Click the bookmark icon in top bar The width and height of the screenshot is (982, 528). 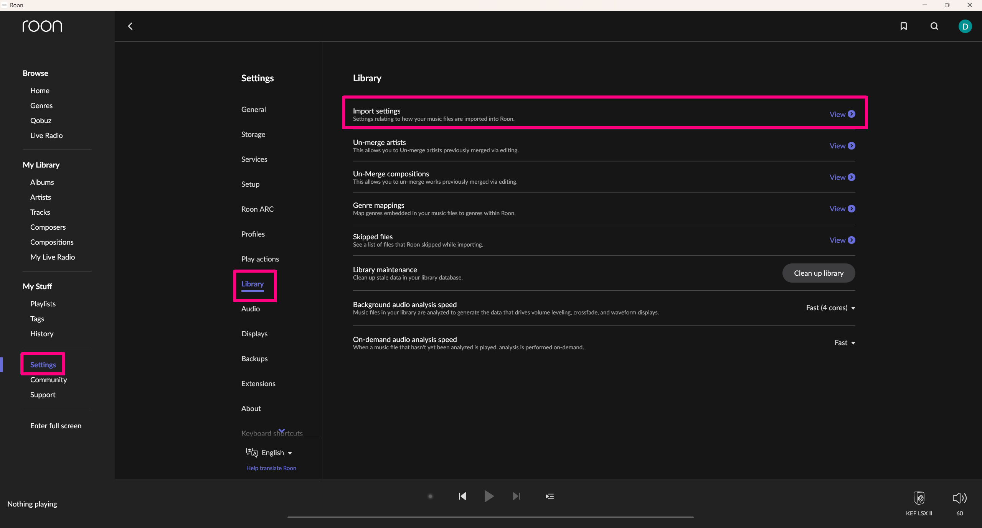point(903,26)
